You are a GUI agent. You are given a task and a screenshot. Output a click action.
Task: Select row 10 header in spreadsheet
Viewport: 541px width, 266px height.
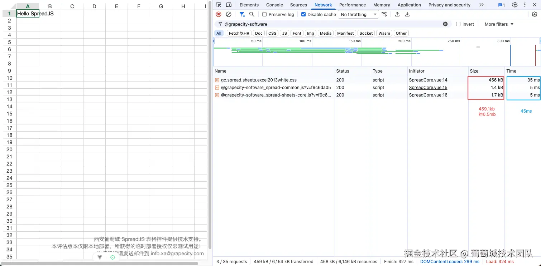[10, 78]
